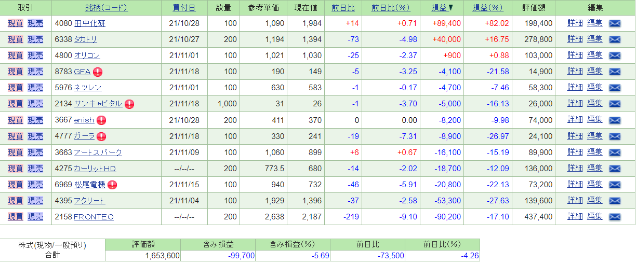Click 現売 for 松尾電機 row
Viewport: 637px width, 264px height.
click(x=35, y=185)
